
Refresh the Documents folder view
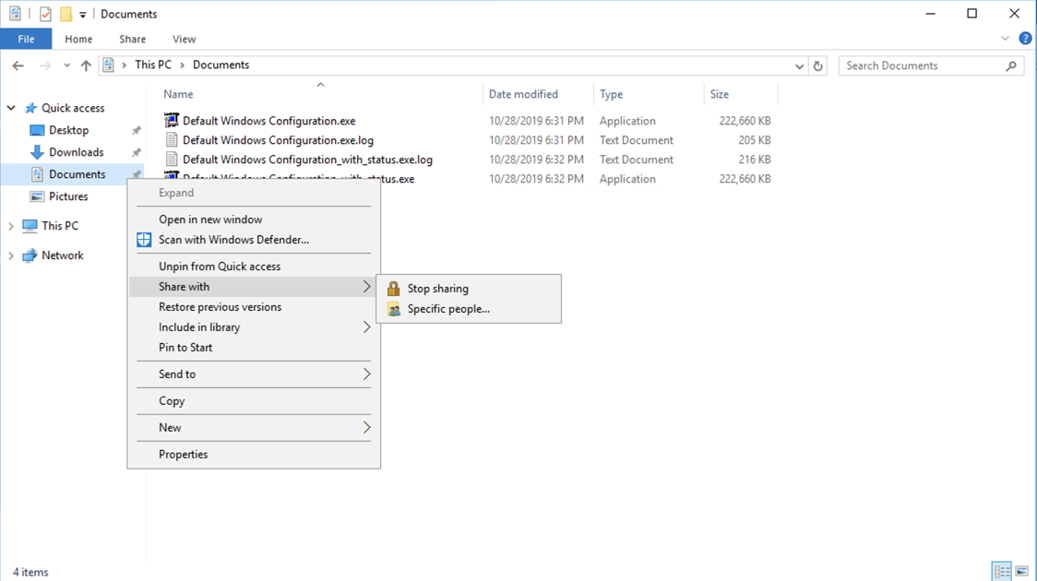pyautogui.click(x=818, y=65)
